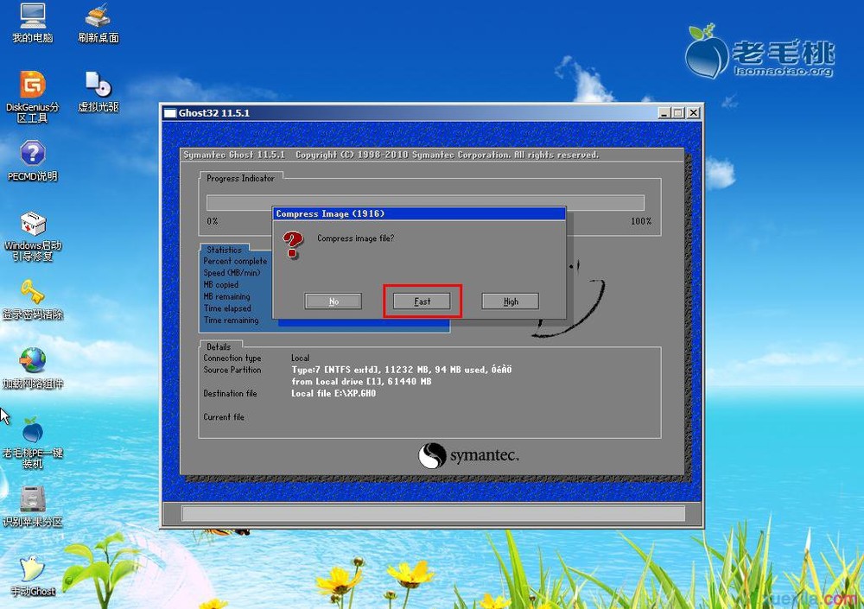
Task: Click the 'MB remaining' label
Action: [226, 296]
